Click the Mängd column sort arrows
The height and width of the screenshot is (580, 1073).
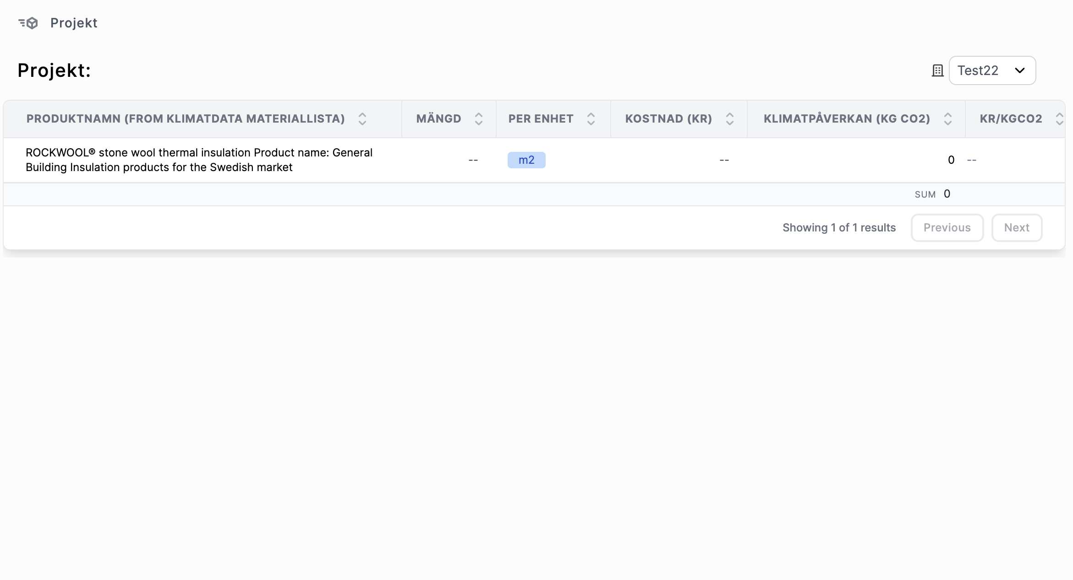[x=478, y=119]
